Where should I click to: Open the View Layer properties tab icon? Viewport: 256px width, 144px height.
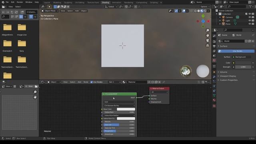coord(214,51)
